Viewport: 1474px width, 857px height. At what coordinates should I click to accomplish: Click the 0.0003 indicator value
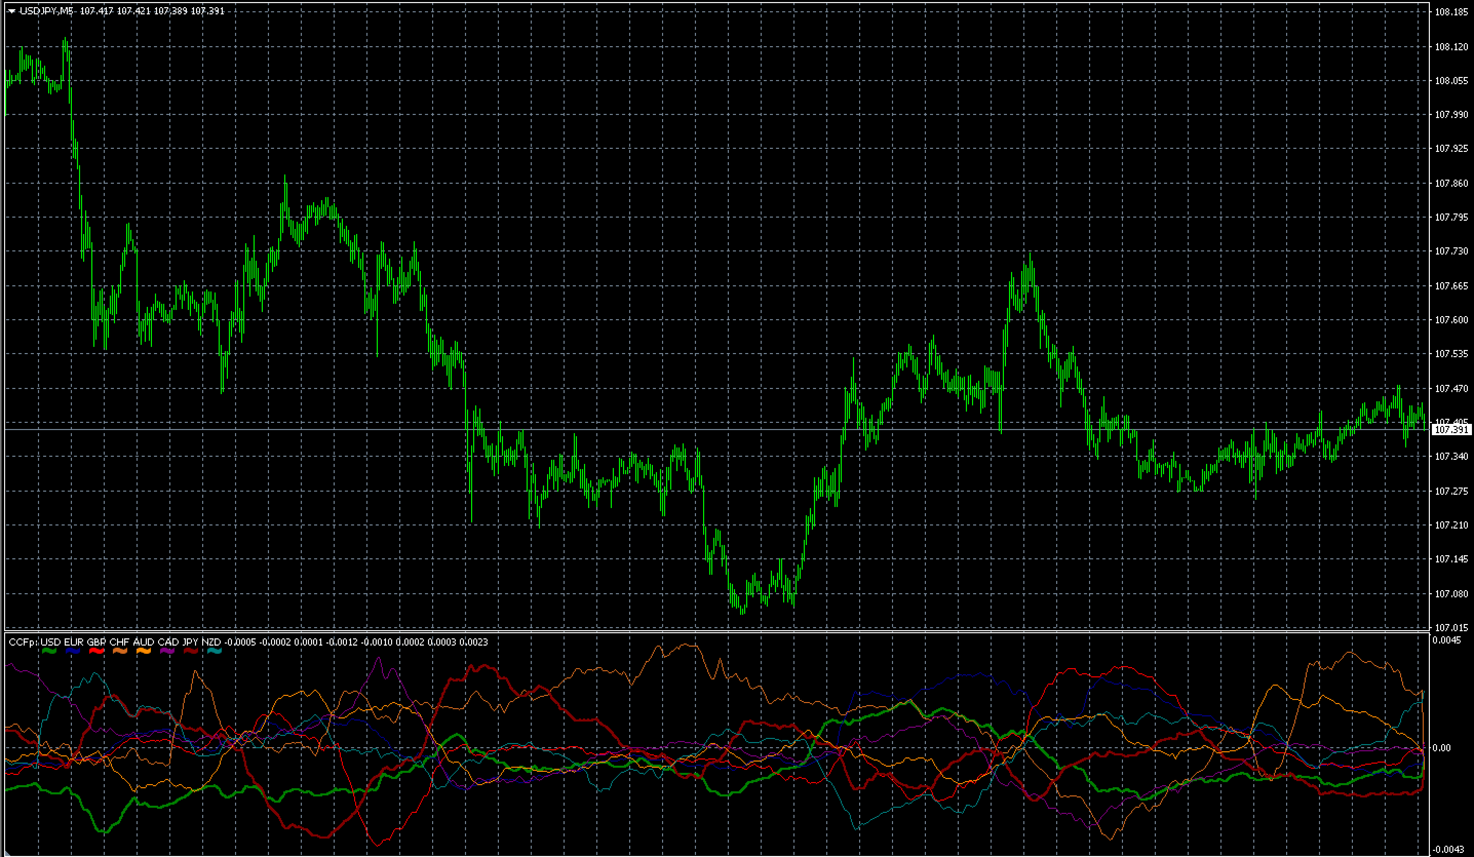[x=441, y=642]
